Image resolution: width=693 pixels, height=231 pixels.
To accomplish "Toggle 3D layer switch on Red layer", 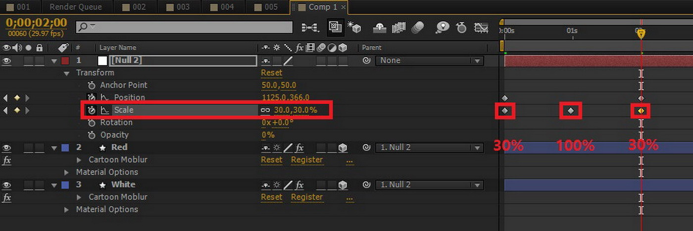I will pos(343,147).
